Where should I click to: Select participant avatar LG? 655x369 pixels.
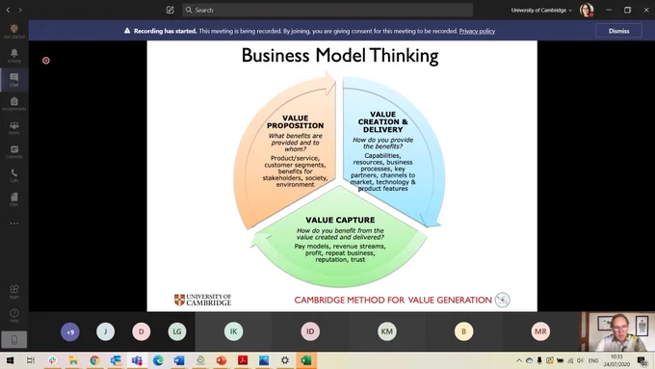177,331
